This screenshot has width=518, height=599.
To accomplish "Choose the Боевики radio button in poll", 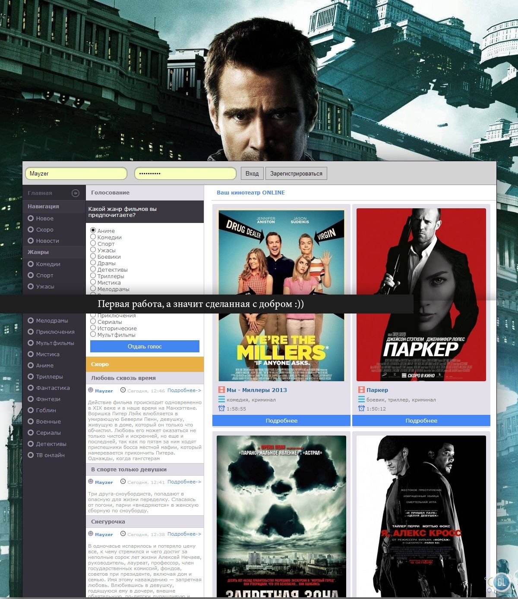I will point(93,256).
